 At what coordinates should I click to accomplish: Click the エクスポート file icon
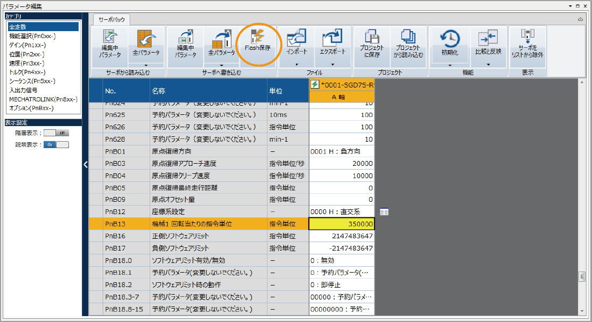click(x=333, y=43)
